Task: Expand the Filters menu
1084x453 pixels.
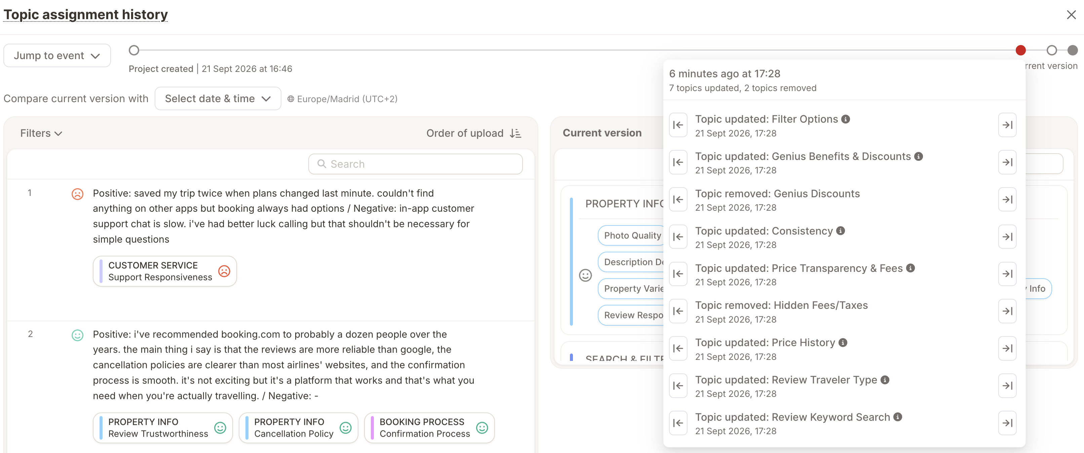Action: click(41, 133)
